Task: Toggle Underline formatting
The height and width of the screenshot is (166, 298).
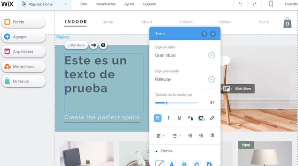Action: [x=179, y=118]
